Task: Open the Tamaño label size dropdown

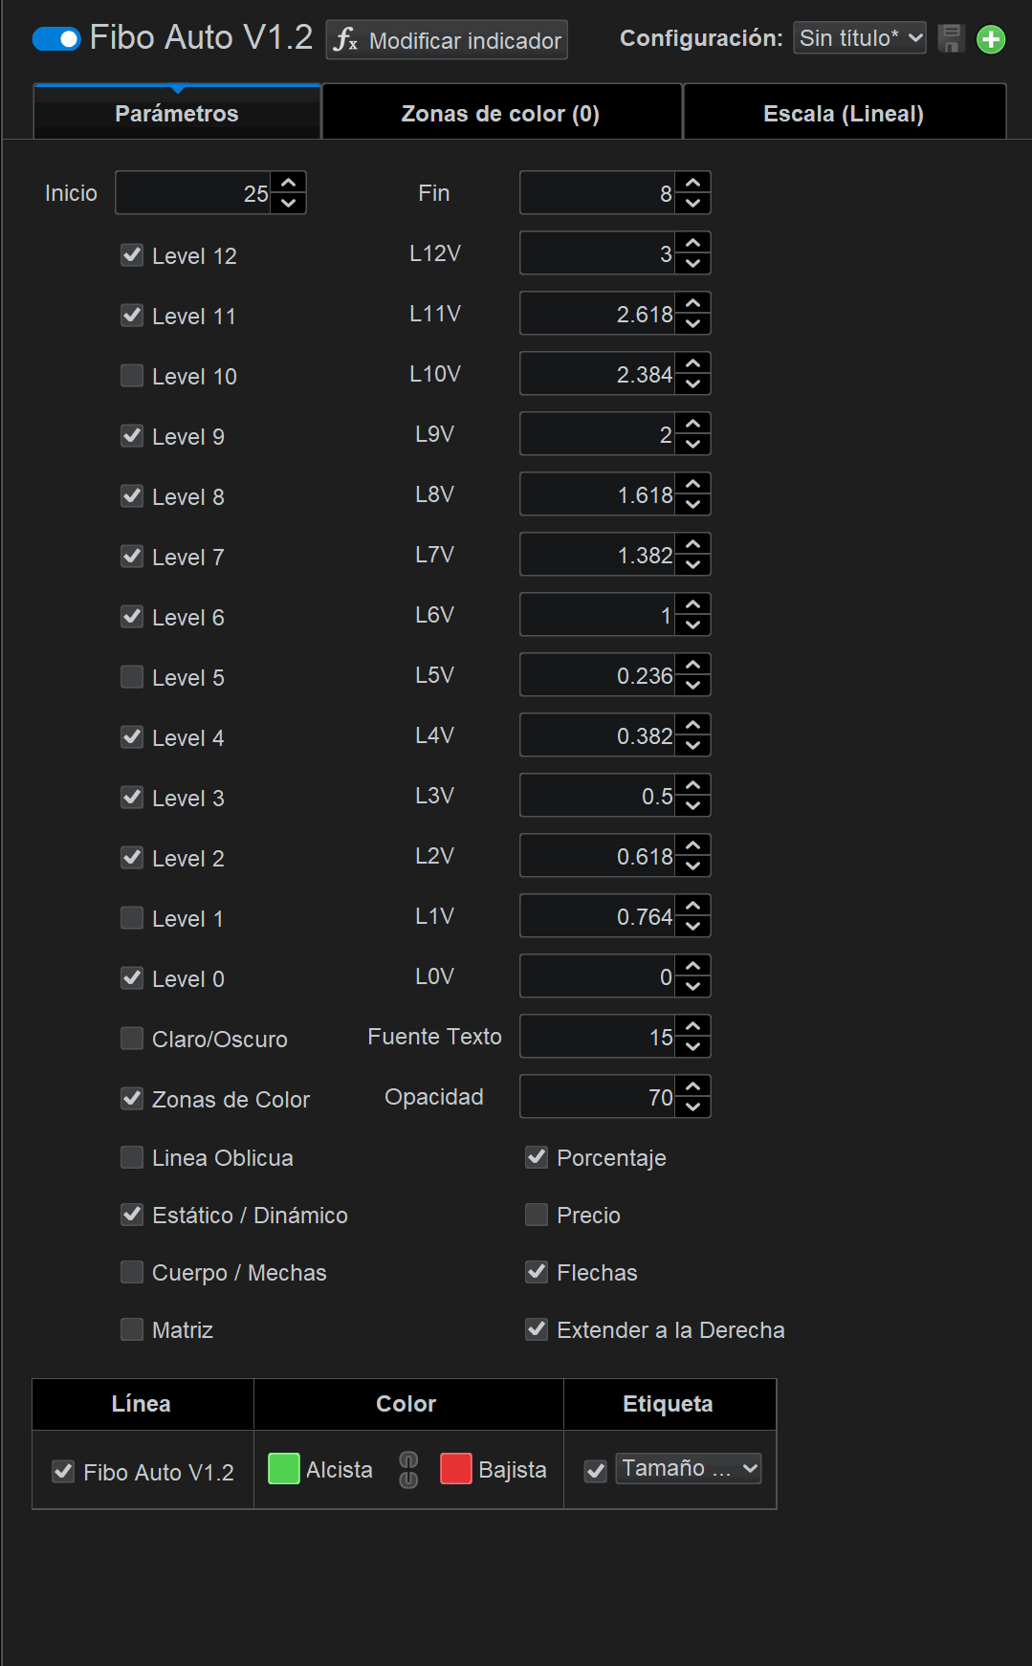Action: pos(689,1468)
